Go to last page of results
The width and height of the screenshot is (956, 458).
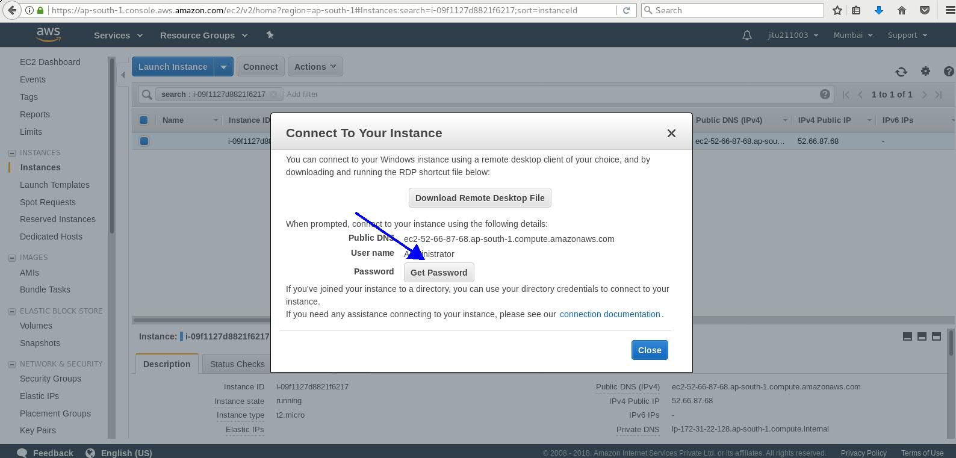(x=938, y=94)
